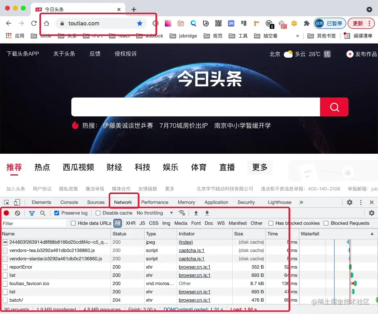
Task: Open the jsbridge bookmarks folder
Action: click(183, 36)
